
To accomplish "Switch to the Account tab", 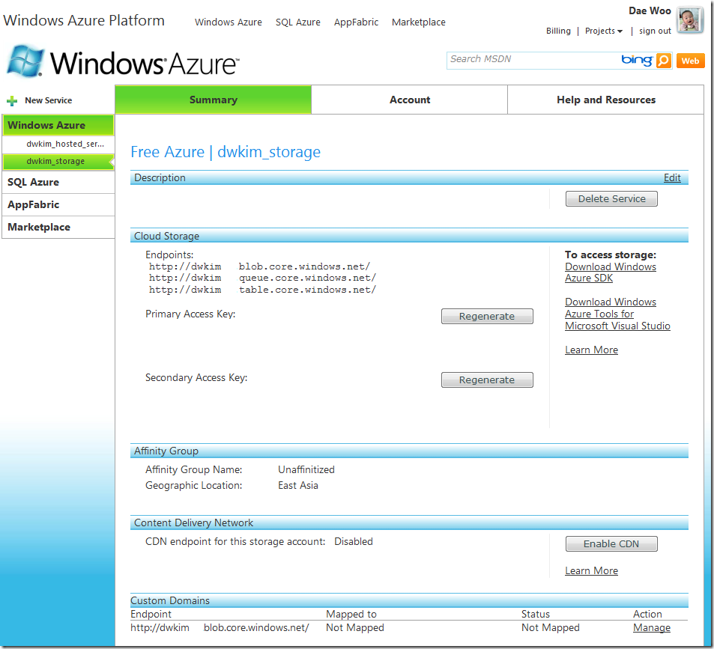I will [x=409, y=100].
